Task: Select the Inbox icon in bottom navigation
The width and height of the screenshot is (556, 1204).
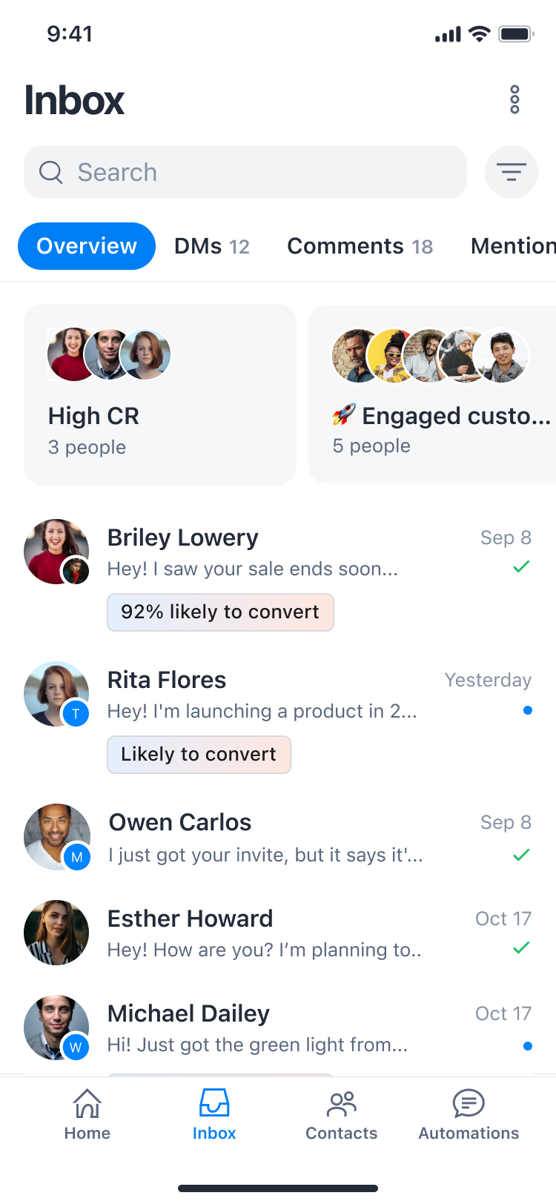Action: (x=214, y=1104)
